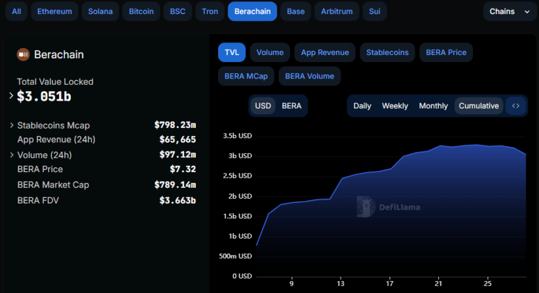Screen dimensions: 539x293
Task: Expand the Total Value Locked breakdown
Action: [x=11, y=96]
